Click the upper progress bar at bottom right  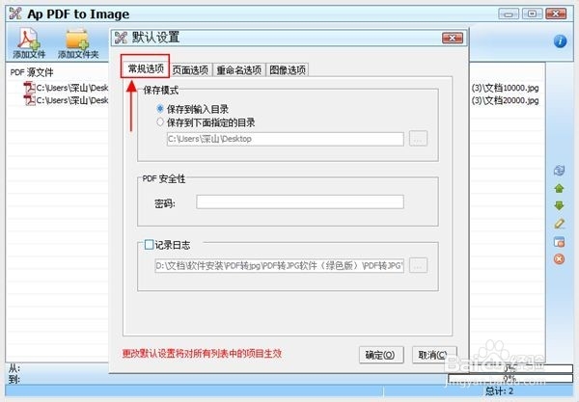click(510, 368)
